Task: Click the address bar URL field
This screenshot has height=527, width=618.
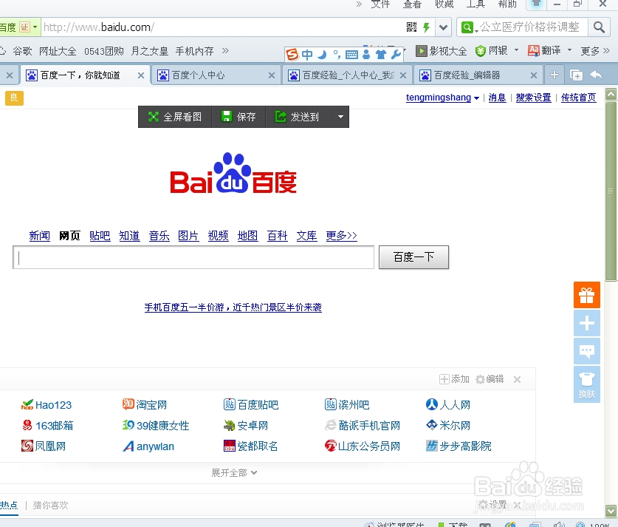Action: click(223, 27)
